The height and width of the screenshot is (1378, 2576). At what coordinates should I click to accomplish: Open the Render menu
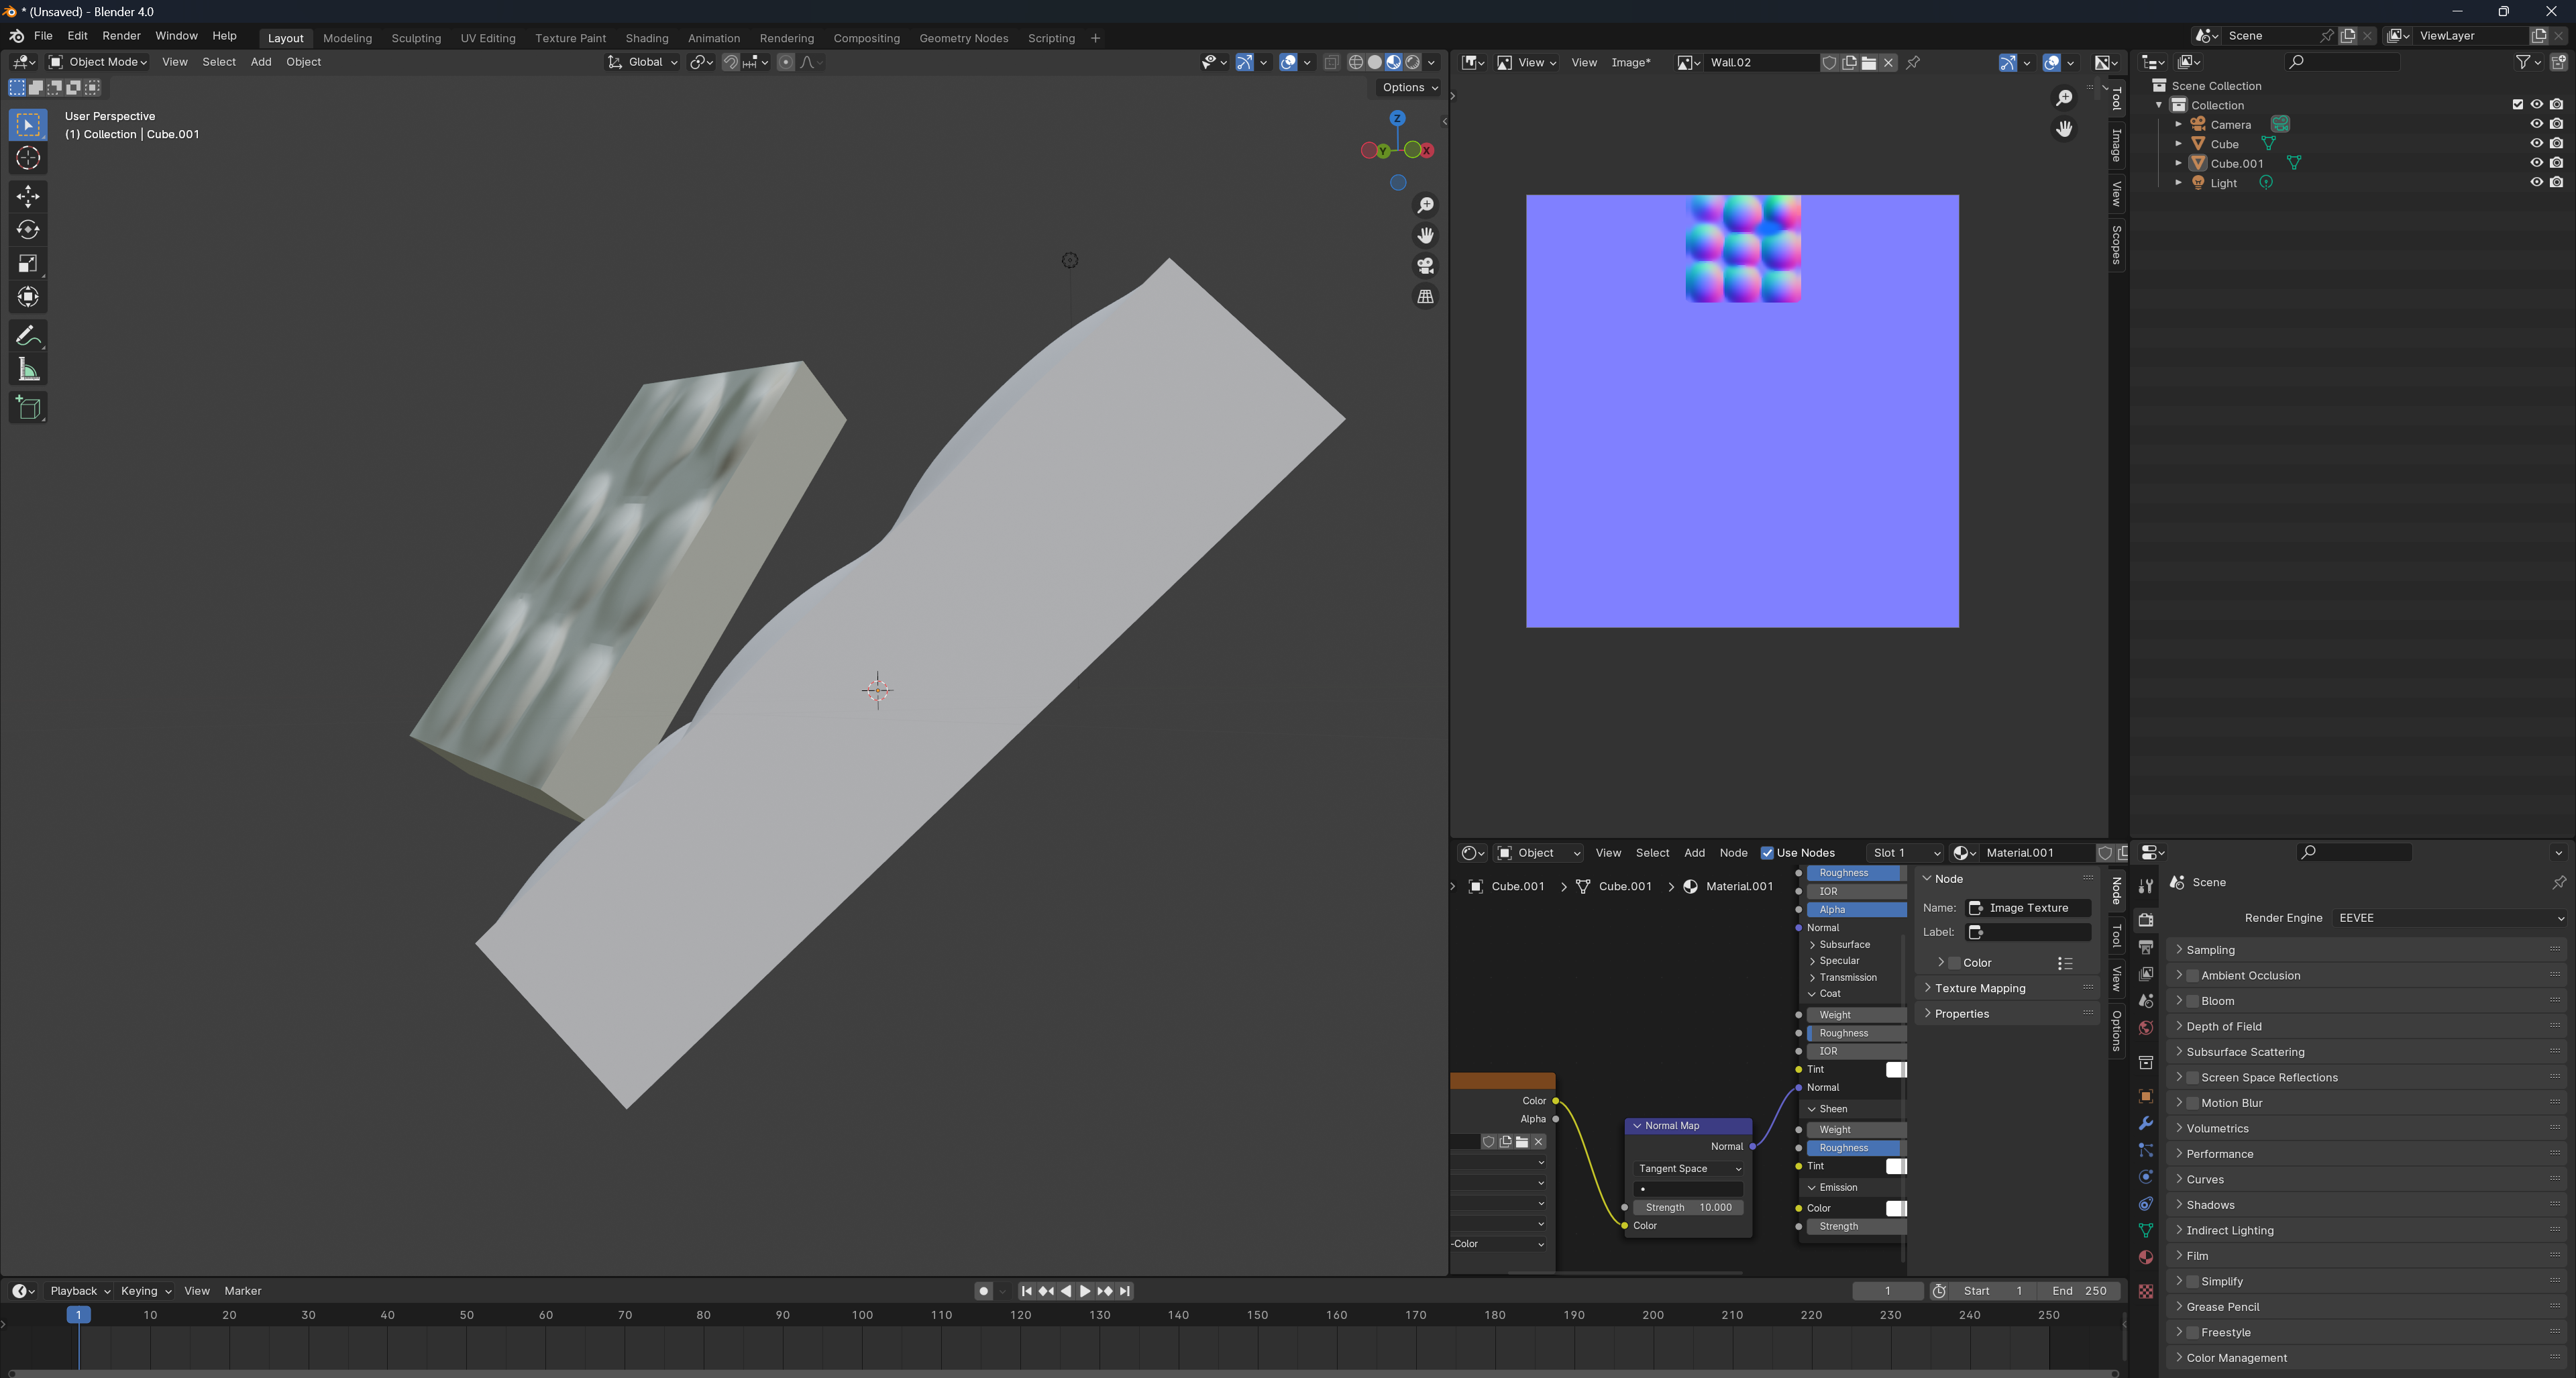121,36
